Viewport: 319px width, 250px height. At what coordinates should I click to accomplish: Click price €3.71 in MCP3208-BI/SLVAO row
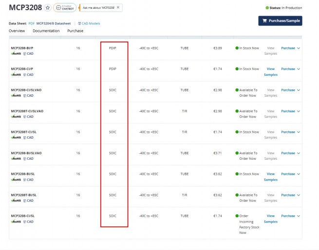218,153
